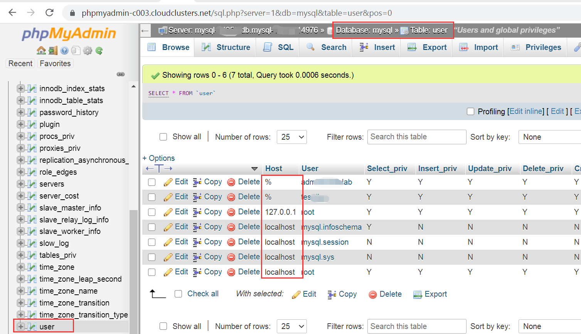Toggle the Check all checkbox
This screenshot has height=334, width=581.
[x=178, y=294]
